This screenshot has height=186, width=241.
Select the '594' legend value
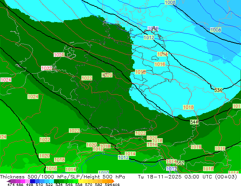tap(108, 184)
